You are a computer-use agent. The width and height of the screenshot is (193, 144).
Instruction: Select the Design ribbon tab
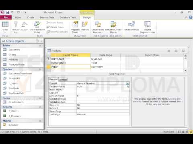click(87, 18)
